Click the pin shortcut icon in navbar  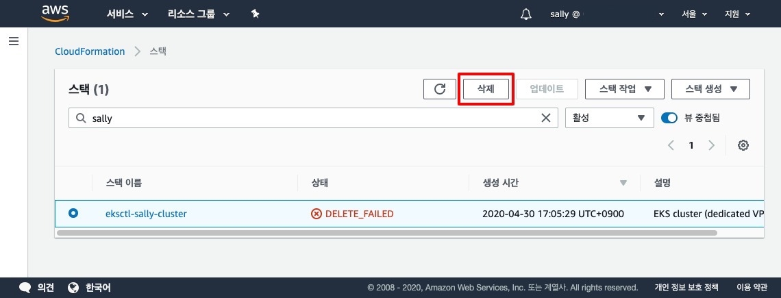tap(255, 14)
